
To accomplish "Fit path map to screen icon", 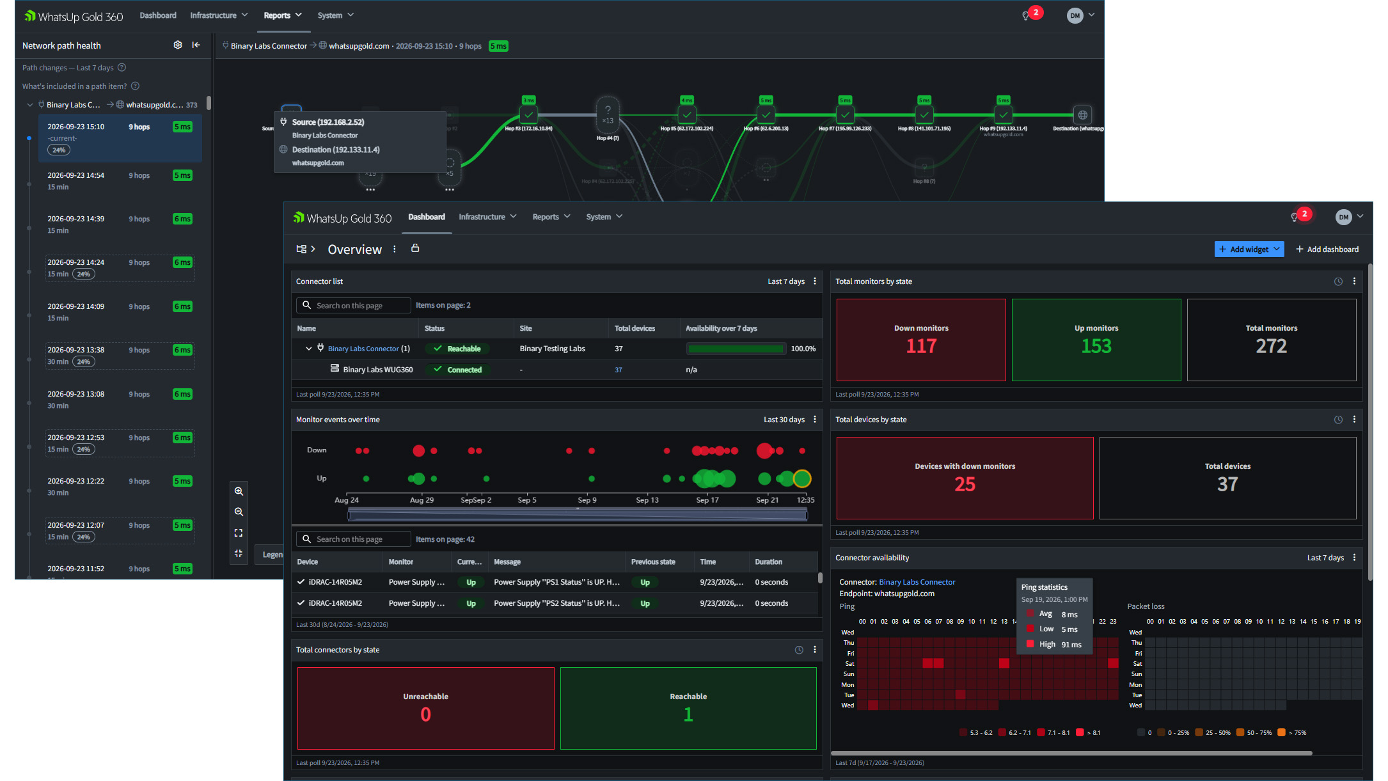I will point(239,533).
